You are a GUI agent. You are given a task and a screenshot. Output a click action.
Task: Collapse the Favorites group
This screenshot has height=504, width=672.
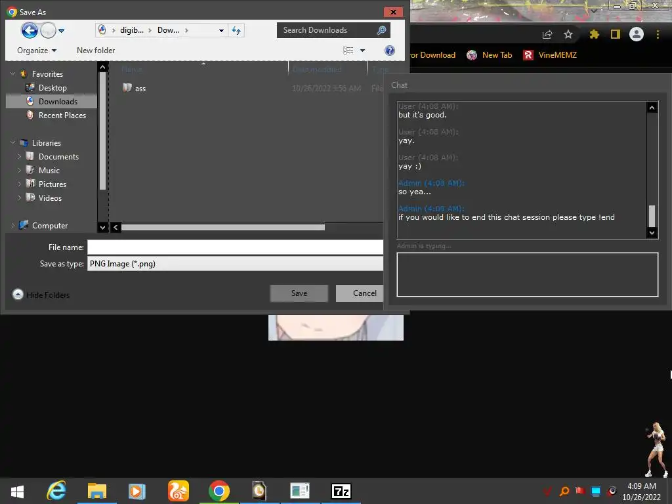click(x=13, y=73)
